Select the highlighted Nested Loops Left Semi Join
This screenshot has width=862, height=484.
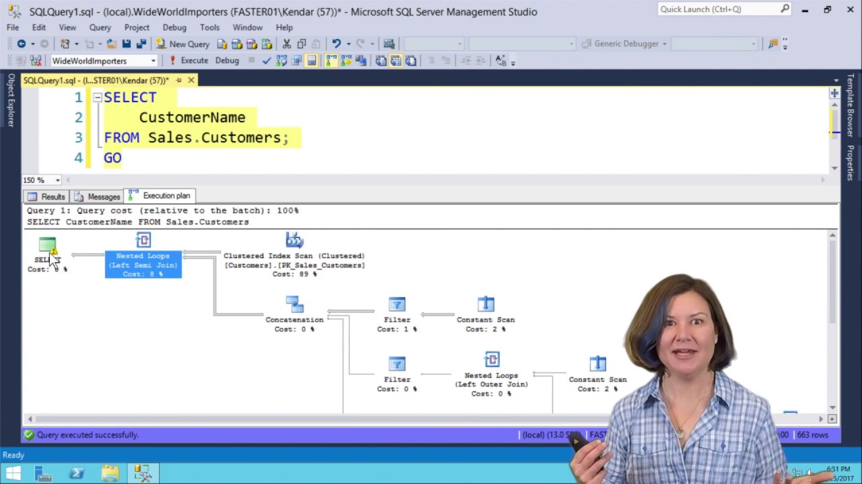(143, 256)
